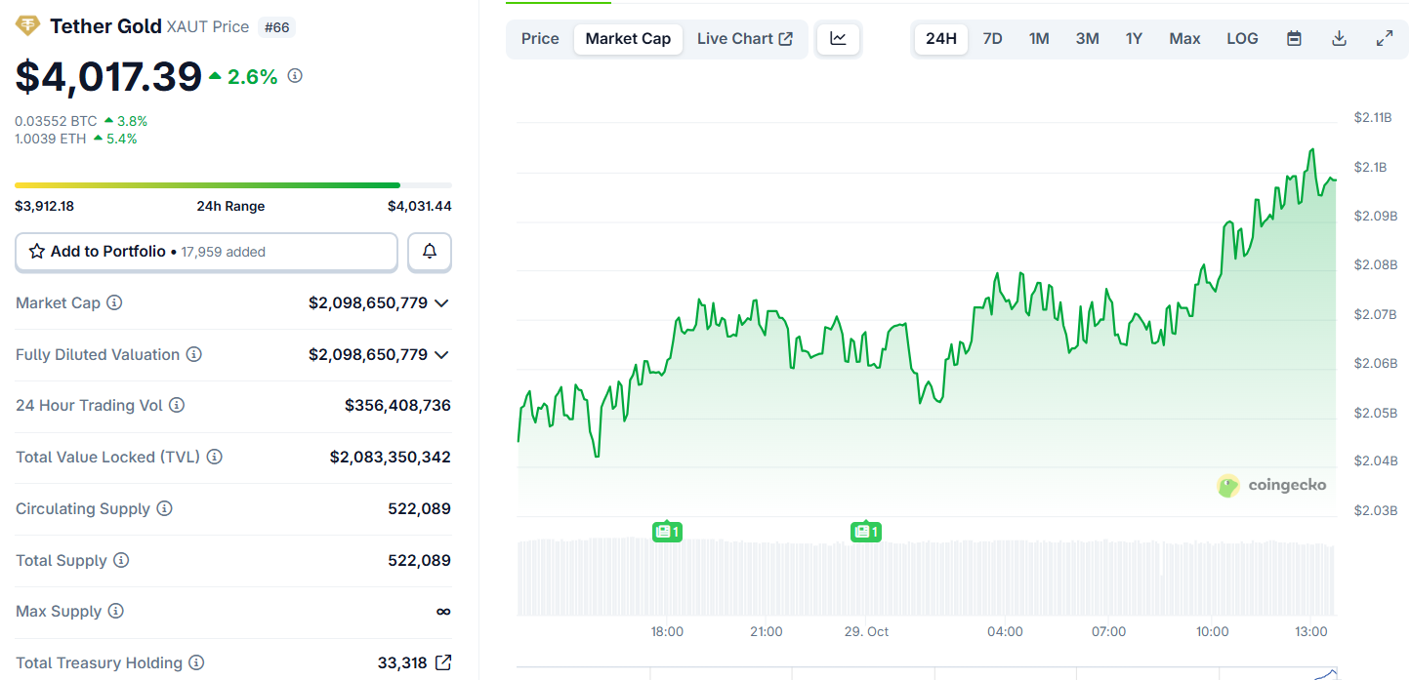Viewport: 1411px width, 680px height.
Task: Click the info icon next to Market Cap
Action: pyautogui.click(x=115, y=302)
